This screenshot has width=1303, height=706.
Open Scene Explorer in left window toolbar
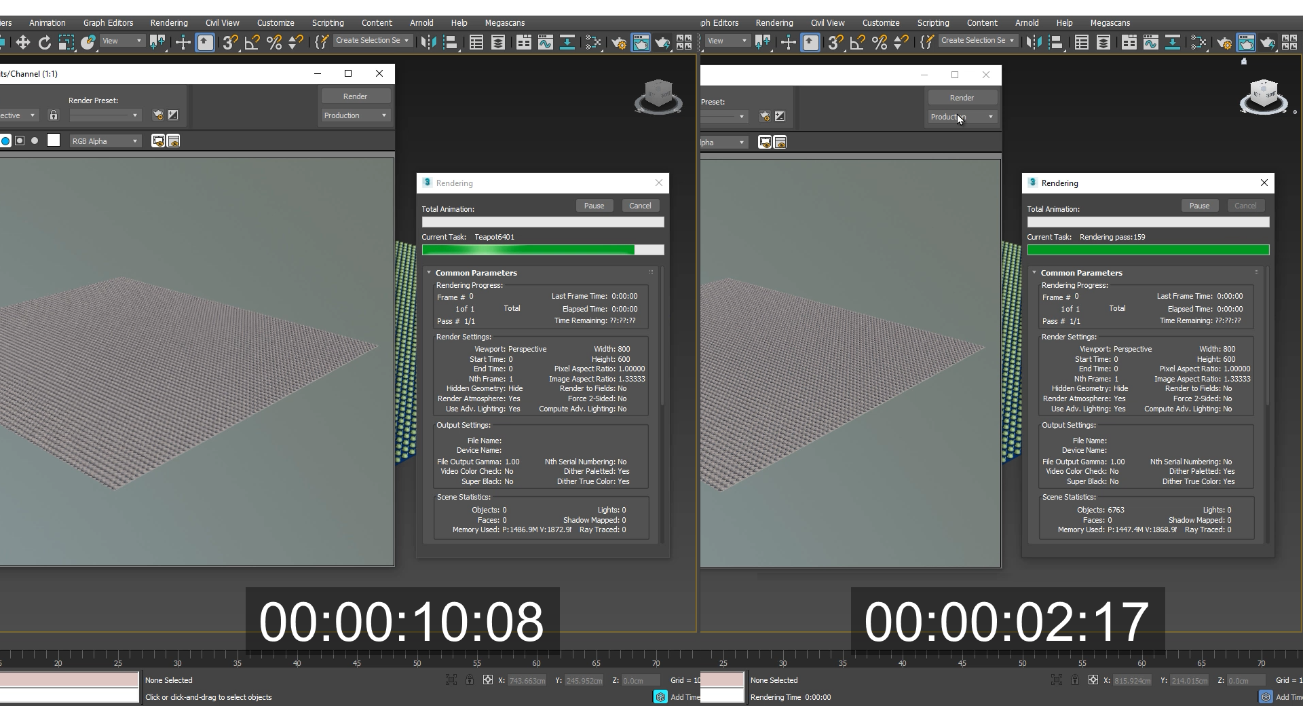click(x=476, y=43)
